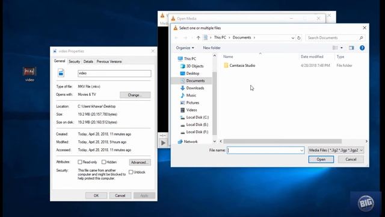Click Documents in address breadcrumb
The height and width of the screenshot is (217, 385).
click(x=242, y=37)
